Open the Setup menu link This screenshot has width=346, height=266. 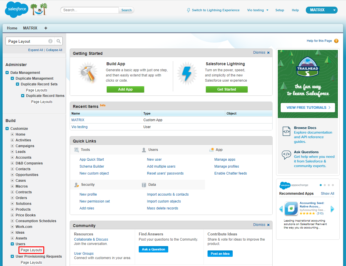pyautogui.click(x=280, y=10)
